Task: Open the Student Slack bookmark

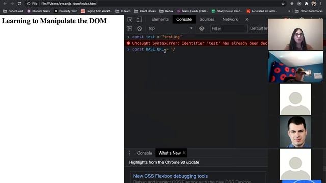Action: [x=39, y=11]
